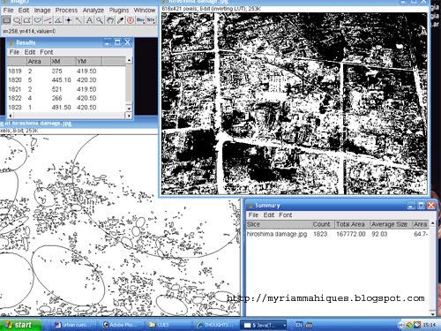Select row 1823 in Results table

pyautogui.click(x=66, y=108)
